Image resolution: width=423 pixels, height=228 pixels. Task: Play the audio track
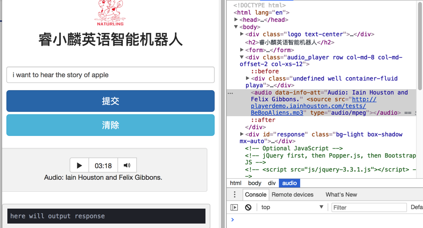(79, 165)
